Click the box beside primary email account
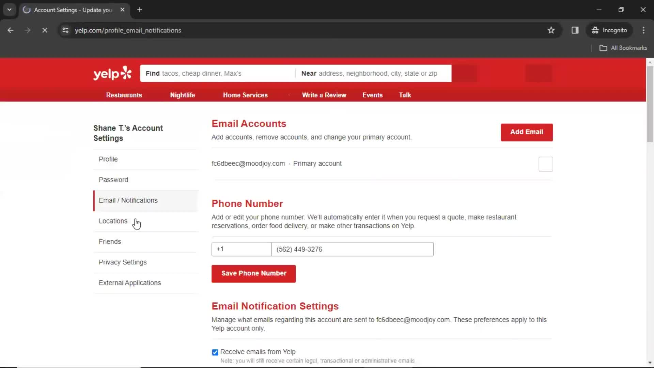 (x=546, y=164)
